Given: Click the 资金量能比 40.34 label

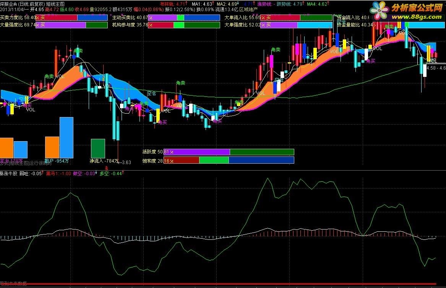Looking at the screenshot, I should pos(355,25).
